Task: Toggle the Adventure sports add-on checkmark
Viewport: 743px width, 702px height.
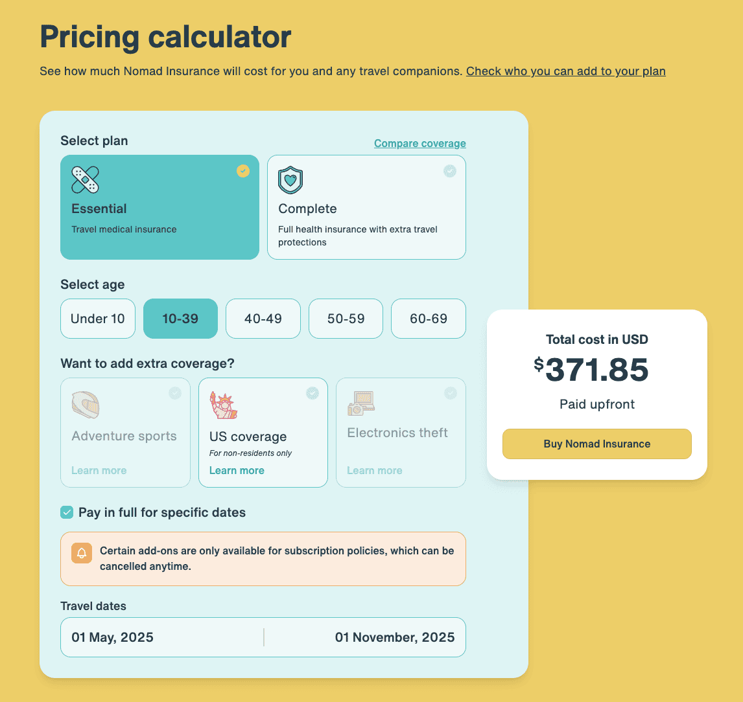Action: tap(175, 393)
